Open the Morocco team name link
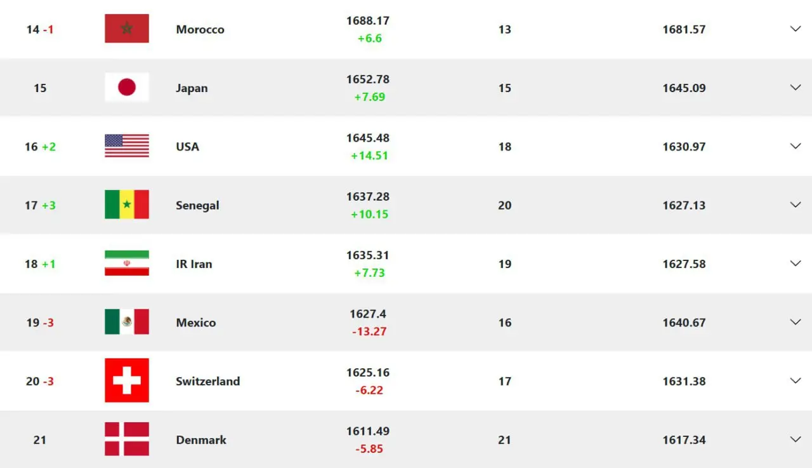812x468 pixels. click(200, 29)
